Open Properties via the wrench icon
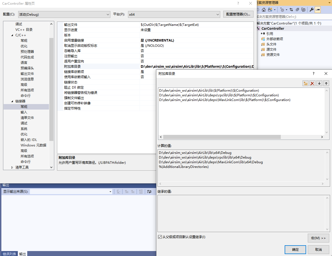The height and width of the screenshot is (256, 332). coord(311,10)
